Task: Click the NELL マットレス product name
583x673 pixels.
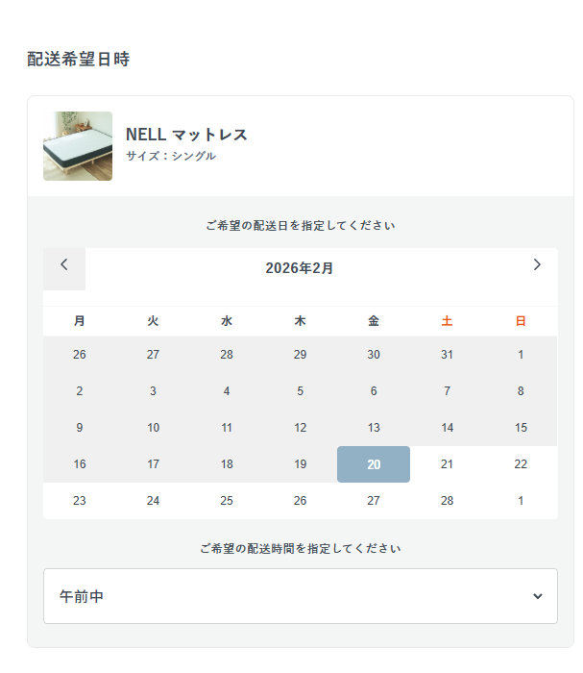Action: 186,135
